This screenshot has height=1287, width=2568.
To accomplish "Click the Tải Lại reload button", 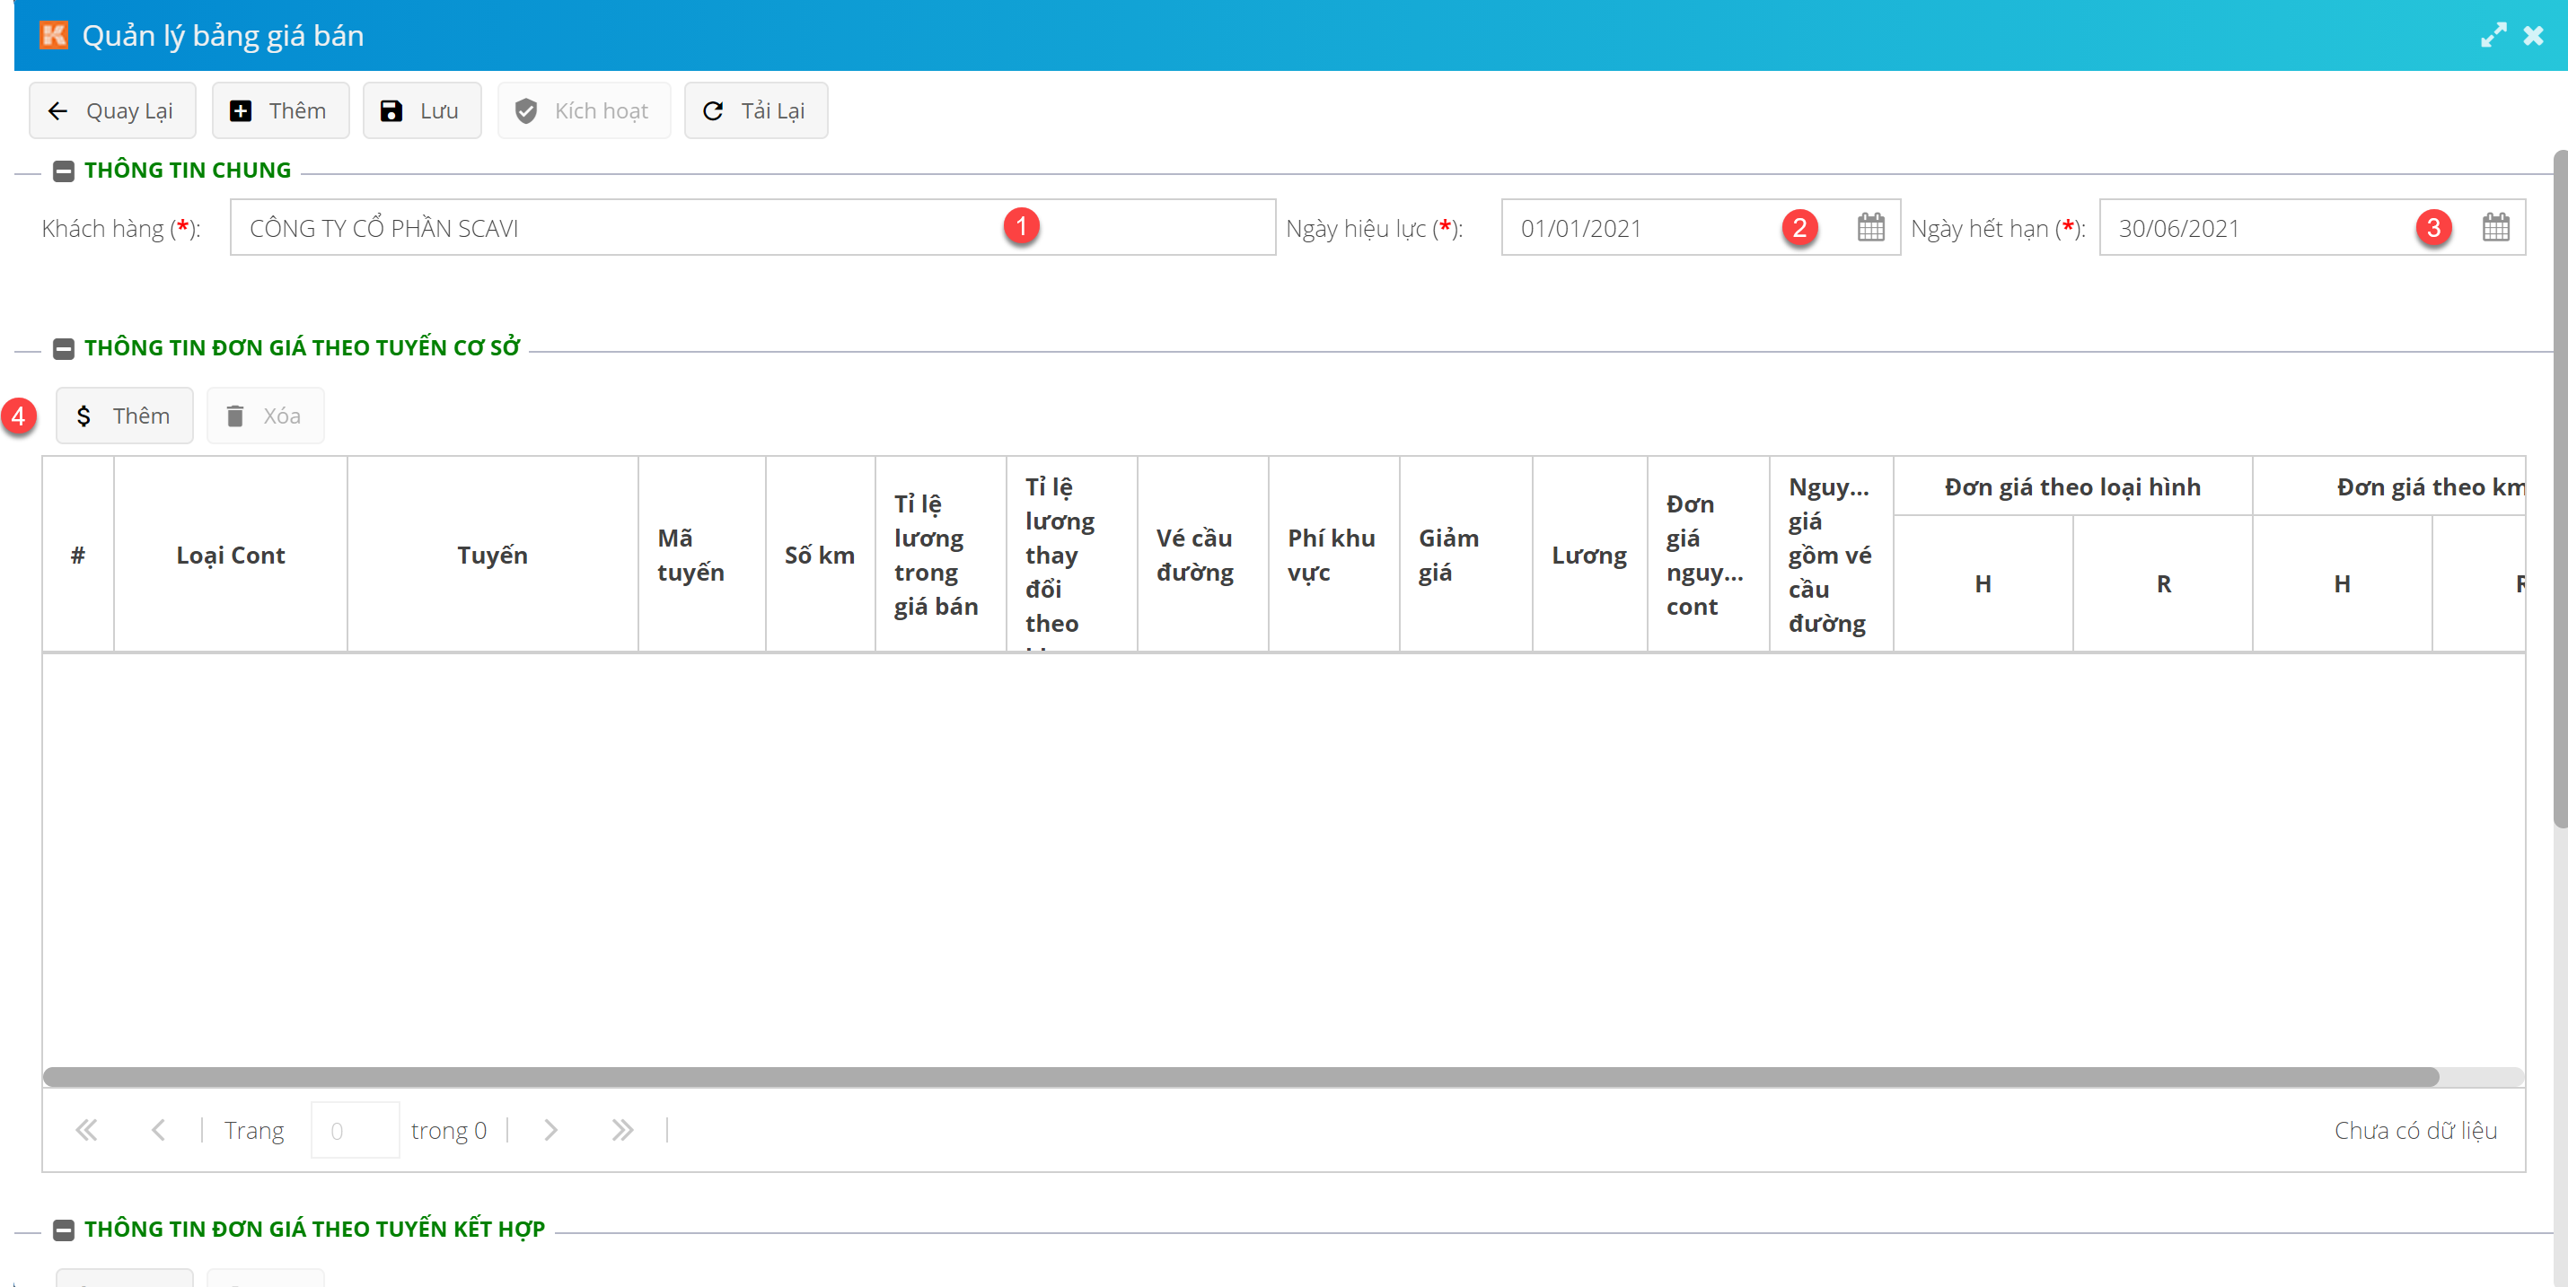I will (x=754, y=110).
